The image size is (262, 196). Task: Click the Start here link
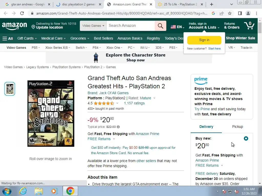215,49
